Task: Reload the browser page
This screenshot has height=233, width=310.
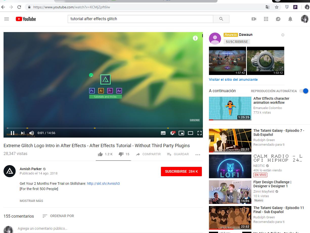Action: (19, 7)
